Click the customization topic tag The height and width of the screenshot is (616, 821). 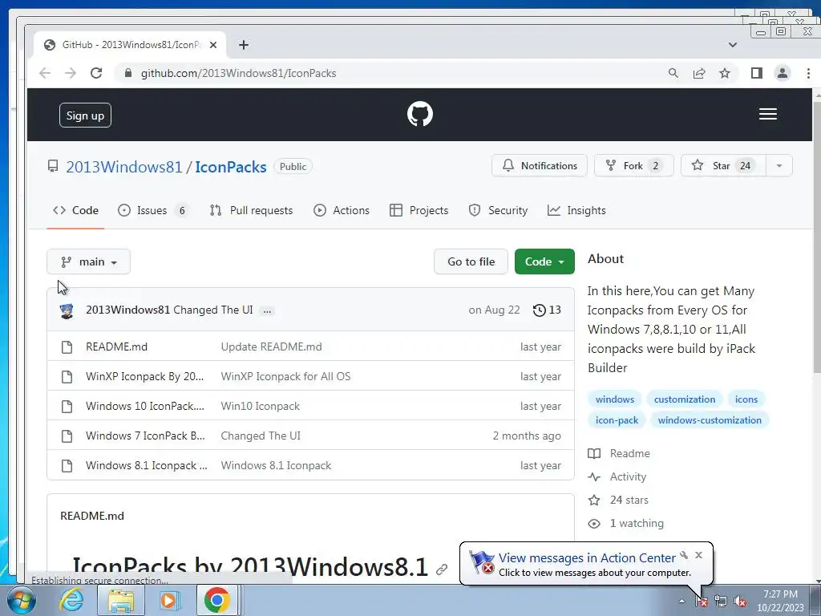point(685,399)
